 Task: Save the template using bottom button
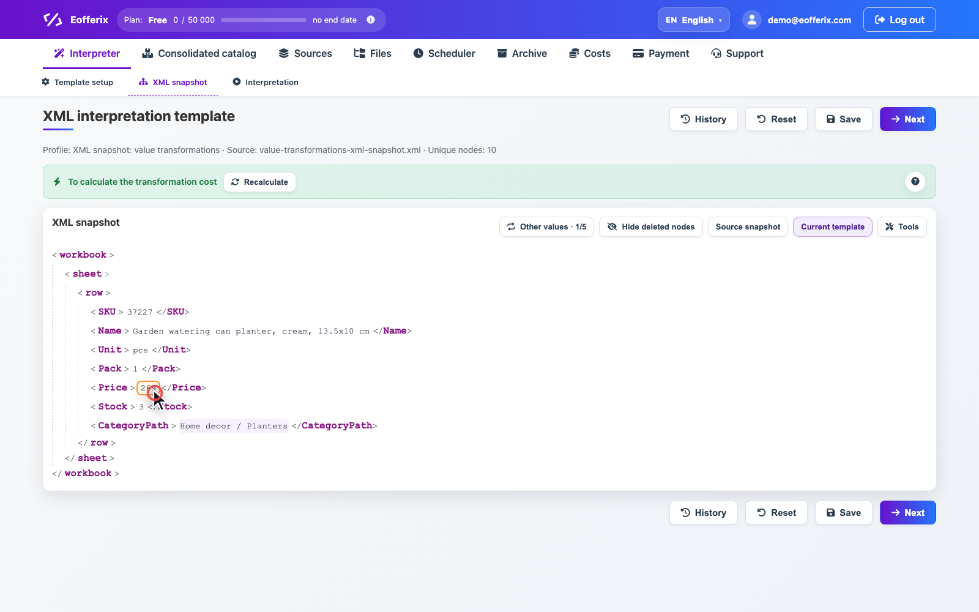click(x=844, y=513)
